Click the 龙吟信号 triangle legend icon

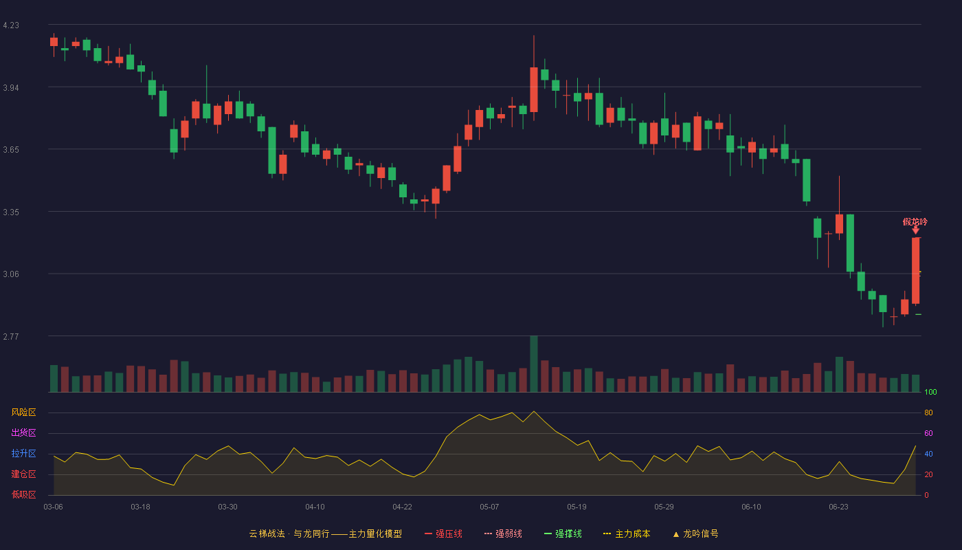675,533
